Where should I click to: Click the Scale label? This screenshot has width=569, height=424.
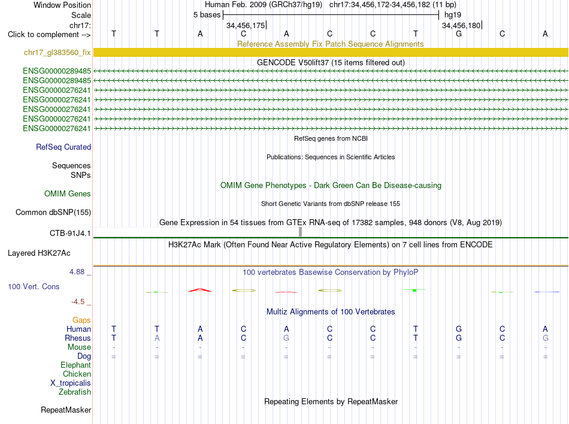81,15
